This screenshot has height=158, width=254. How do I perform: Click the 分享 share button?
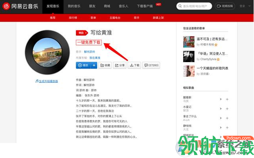tap(120, 65)
